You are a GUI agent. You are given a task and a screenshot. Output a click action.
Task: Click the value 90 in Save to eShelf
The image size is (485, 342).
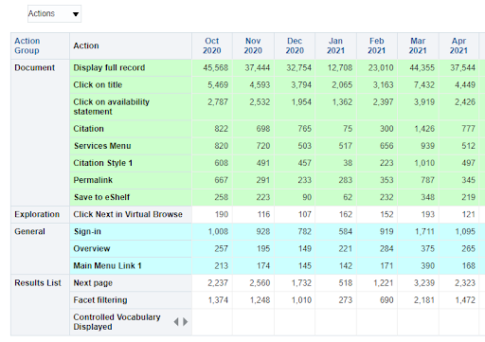coord(307,197)
